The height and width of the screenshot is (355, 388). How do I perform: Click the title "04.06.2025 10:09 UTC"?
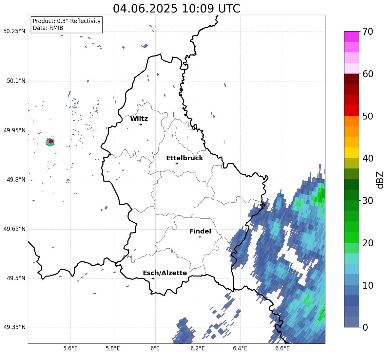pyautogui.click(x=176, y=9)
